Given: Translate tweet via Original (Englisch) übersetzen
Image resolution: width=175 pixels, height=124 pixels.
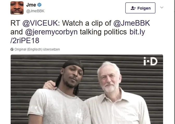Looking at the screenshot, I should click(37, 49).
